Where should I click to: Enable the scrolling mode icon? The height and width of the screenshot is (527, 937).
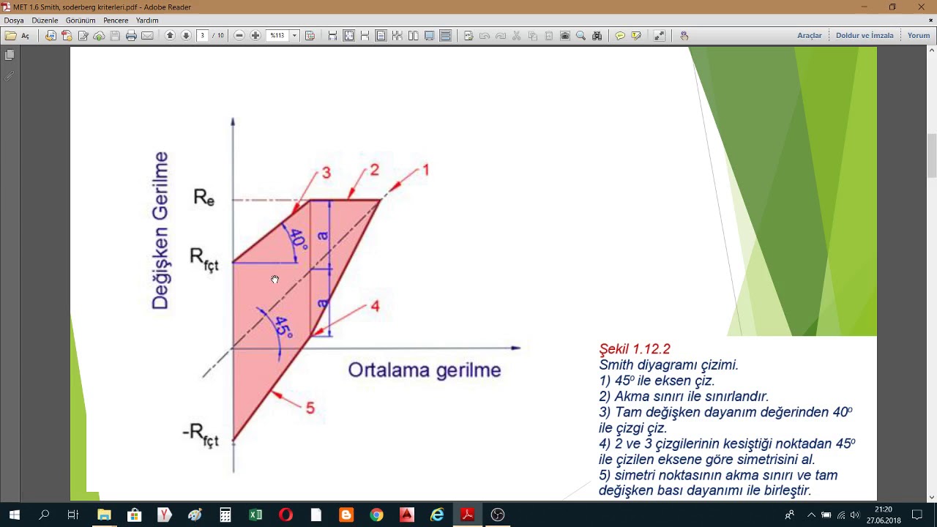(445, 35)
